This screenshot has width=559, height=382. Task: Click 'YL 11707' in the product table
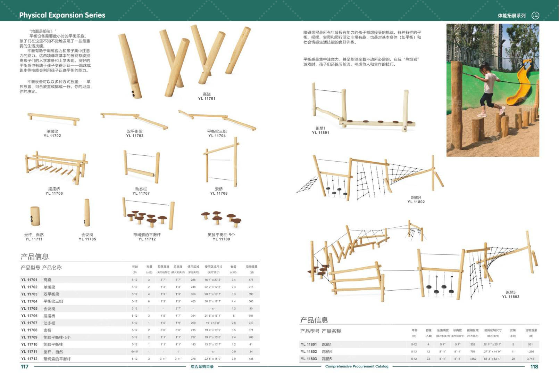(29, 323)
